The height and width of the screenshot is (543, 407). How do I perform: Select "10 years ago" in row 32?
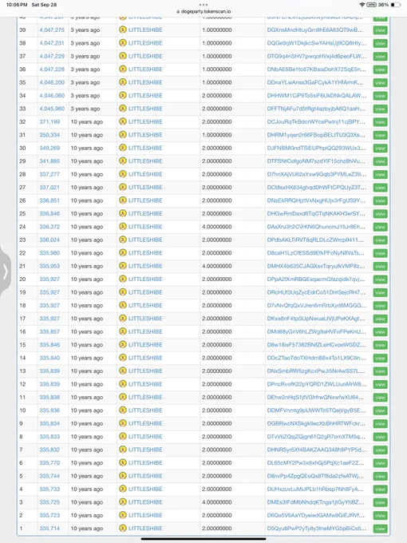click(87, 121)
